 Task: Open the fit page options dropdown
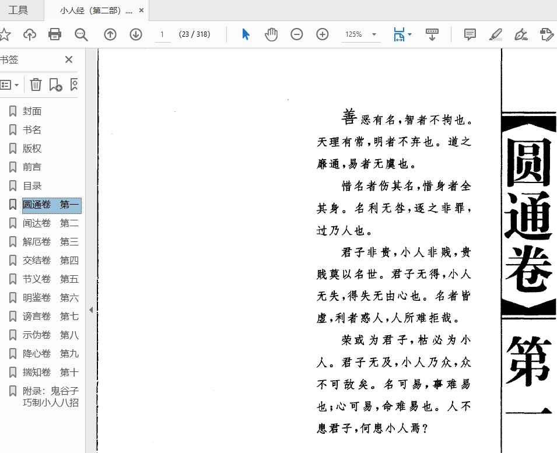coord(409,34)
